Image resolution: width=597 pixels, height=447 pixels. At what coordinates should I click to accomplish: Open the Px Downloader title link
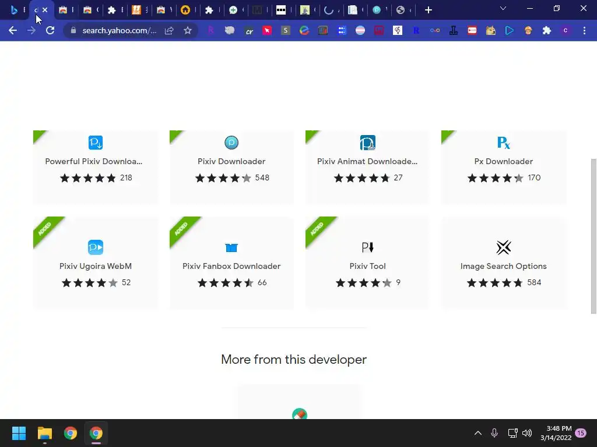point(503,161)
